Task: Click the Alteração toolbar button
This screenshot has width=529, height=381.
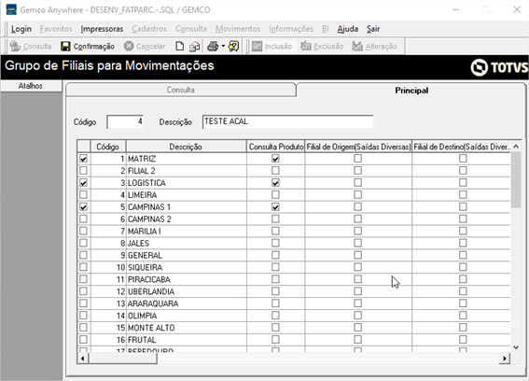Action: (x=374, y=47)
